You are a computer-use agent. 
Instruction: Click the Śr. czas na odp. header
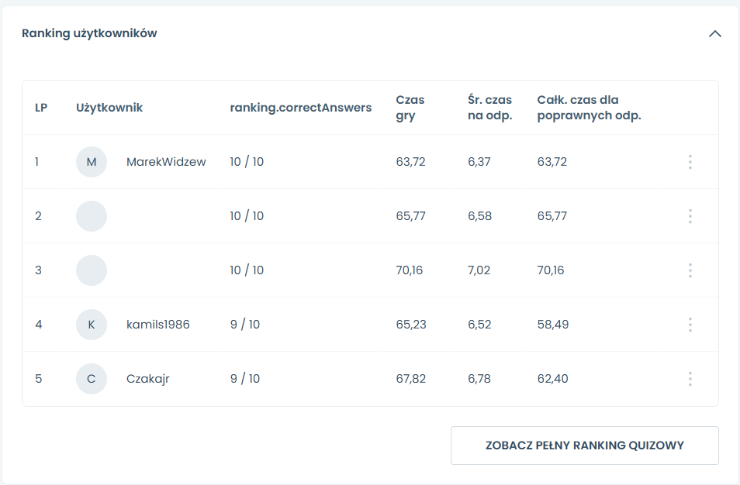coord(490,108)
